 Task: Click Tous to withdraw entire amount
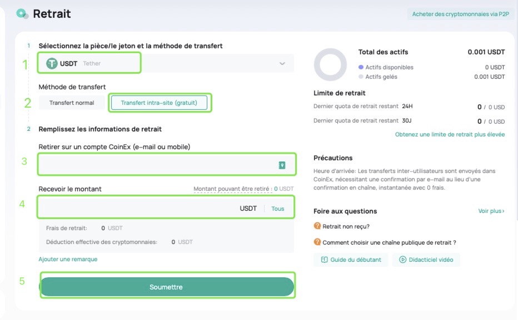click(277, 209)
